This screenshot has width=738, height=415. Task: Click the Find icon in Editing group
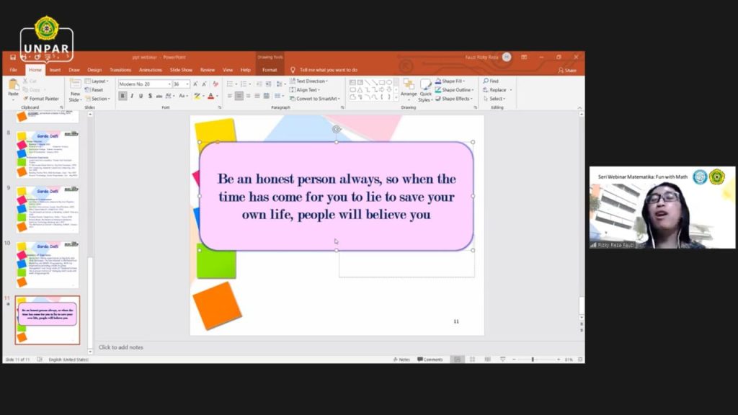pos(490,81)
